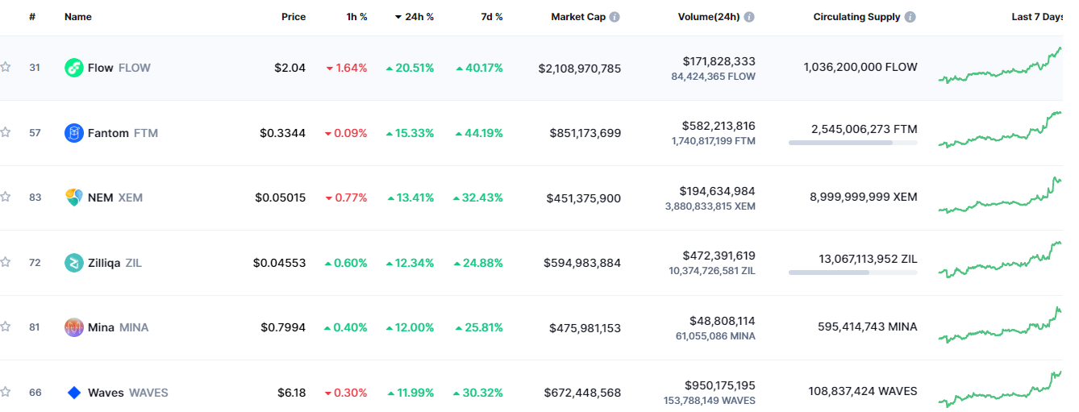Sort by Market Cap column header
The width and height of the screenshot is (1079, 412).
[x=578, y=17]
